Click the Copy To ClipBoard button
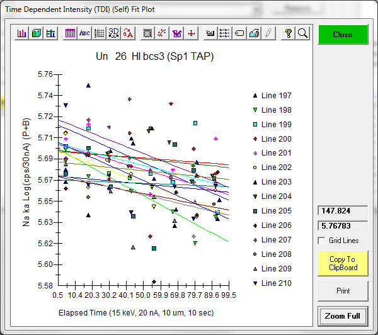Viewport: 378px width, 335px height. tap(342, 263)
